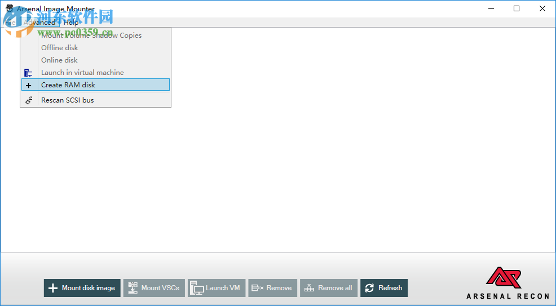Click the rescan icon beside Rescan SCSI bus
This screenshot has width=556, height=306.
tap(29, 100)
